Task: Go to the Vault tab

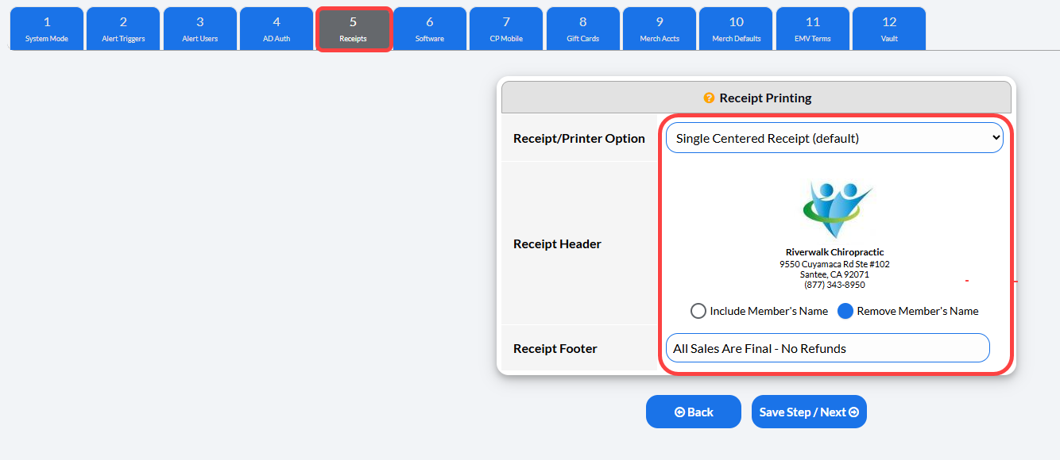Action: (889, 29)
